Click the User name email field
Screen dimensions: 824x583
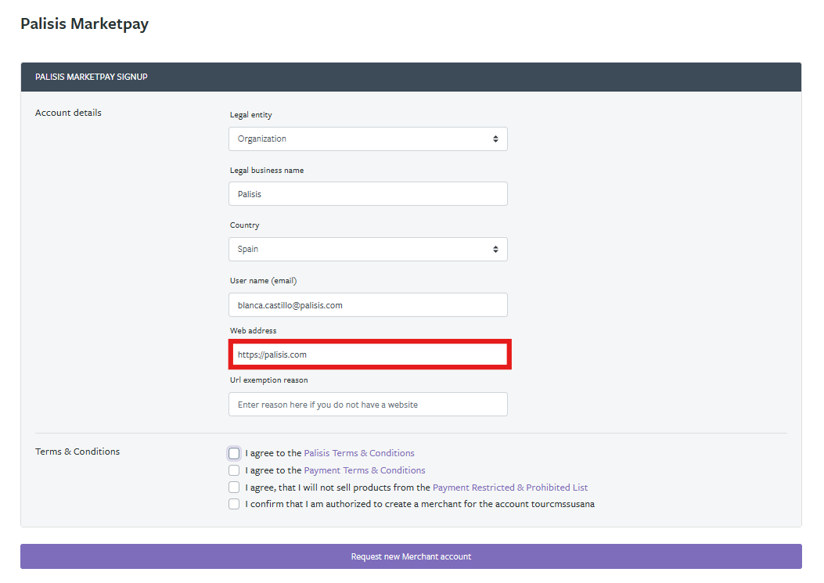368,305
